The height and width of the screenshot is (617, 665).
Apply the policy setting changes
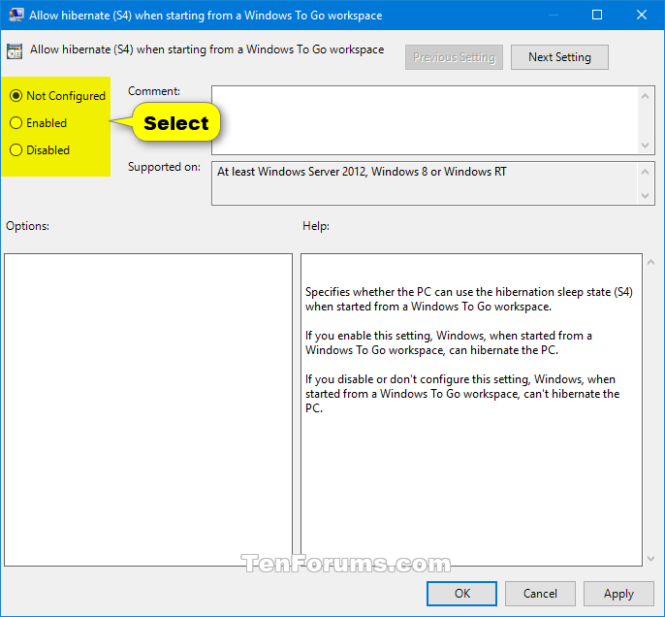[x=618, y=594]
